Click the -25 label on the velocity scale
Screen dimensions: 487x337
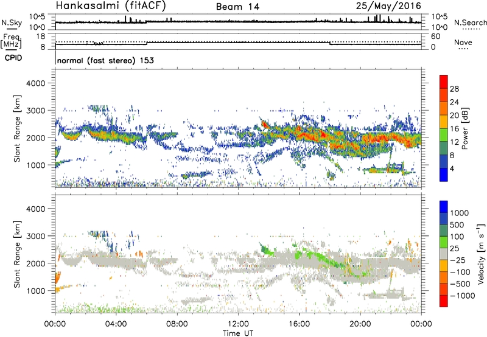point(457,260)
